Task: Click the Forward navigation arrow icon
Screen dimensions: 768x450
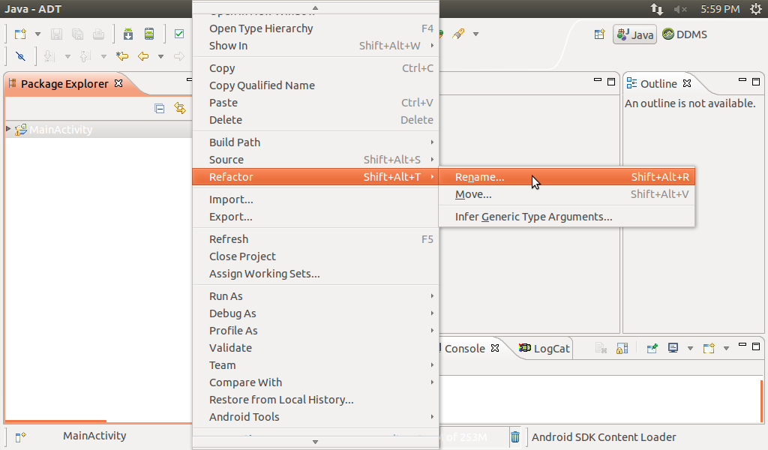Action: point(179,56)
